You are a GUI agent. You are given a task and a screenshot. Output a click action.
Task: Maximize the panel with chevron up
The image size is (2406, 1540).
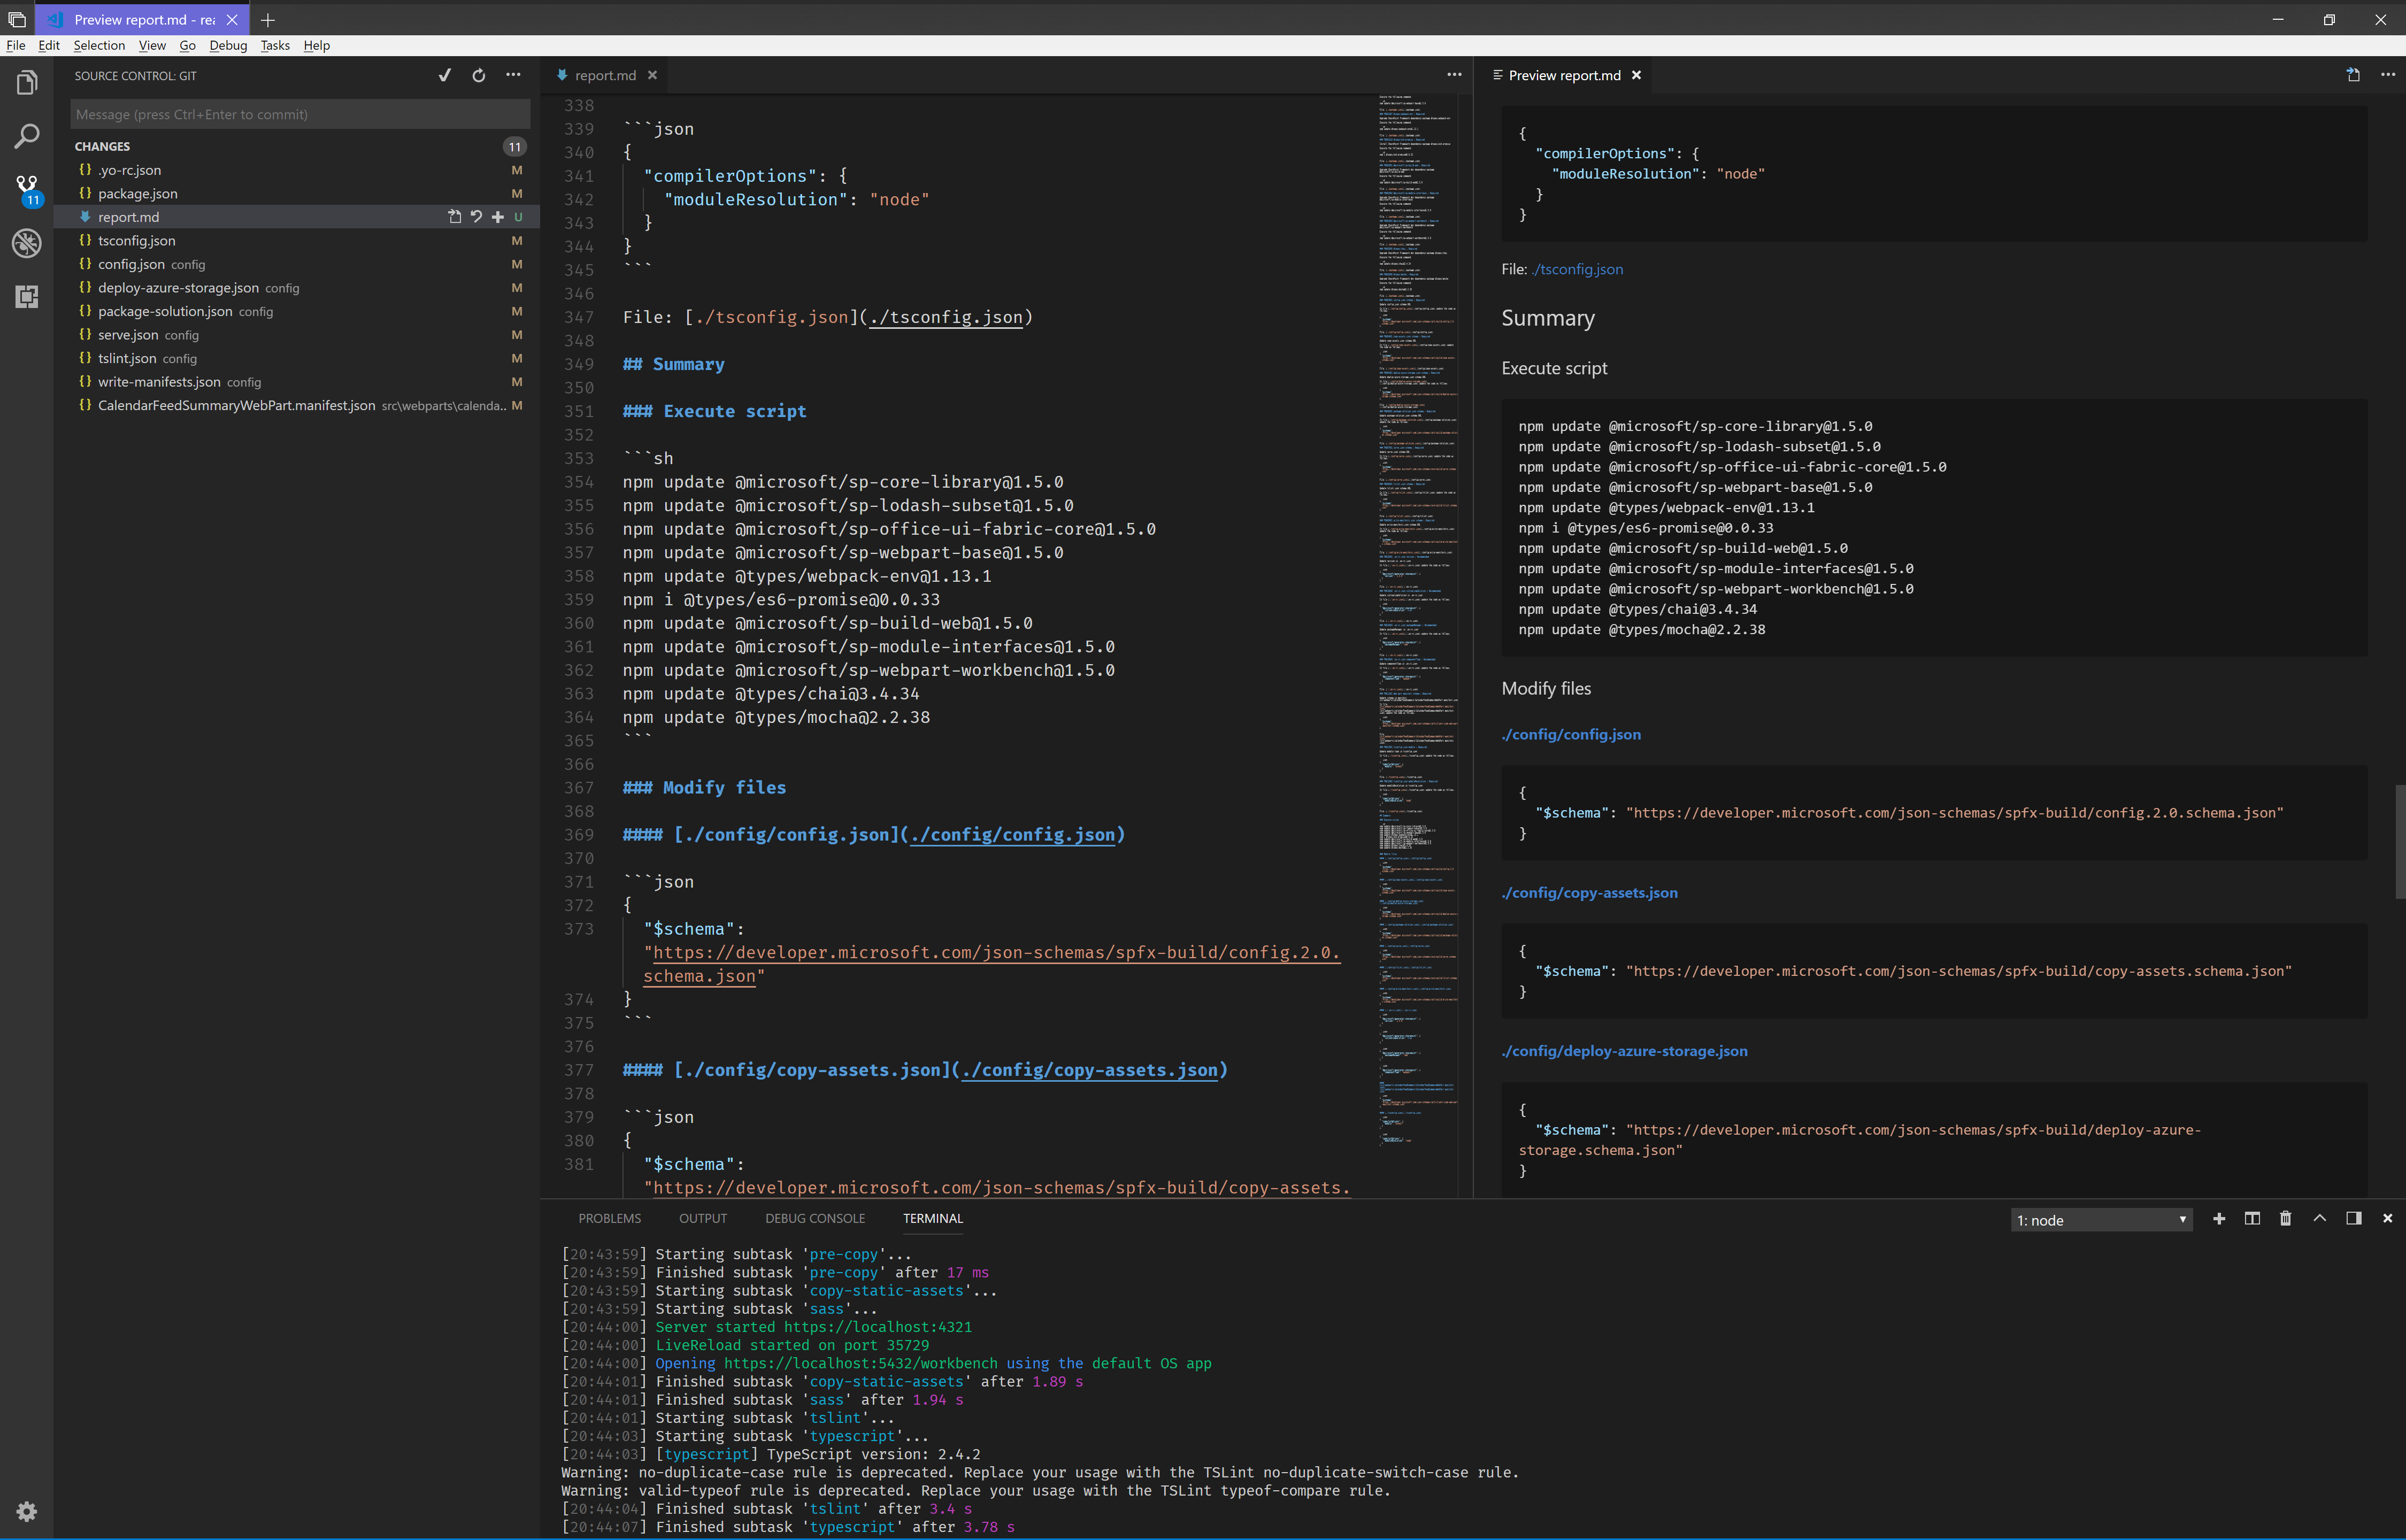[x=2320, y=1218]
